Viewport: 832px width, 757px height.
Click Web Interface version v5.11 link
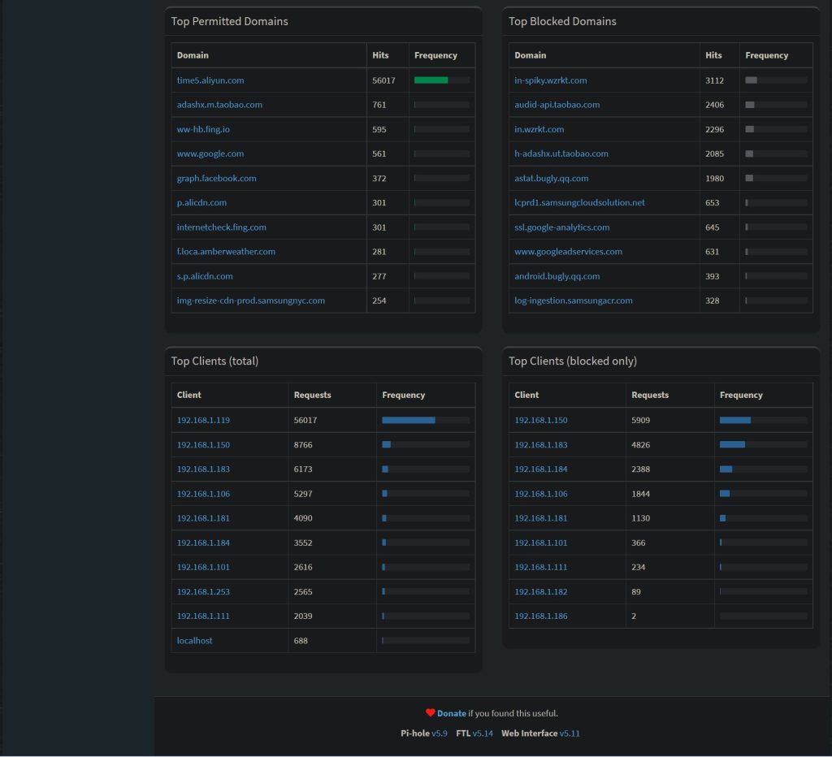tap(570, 733)
